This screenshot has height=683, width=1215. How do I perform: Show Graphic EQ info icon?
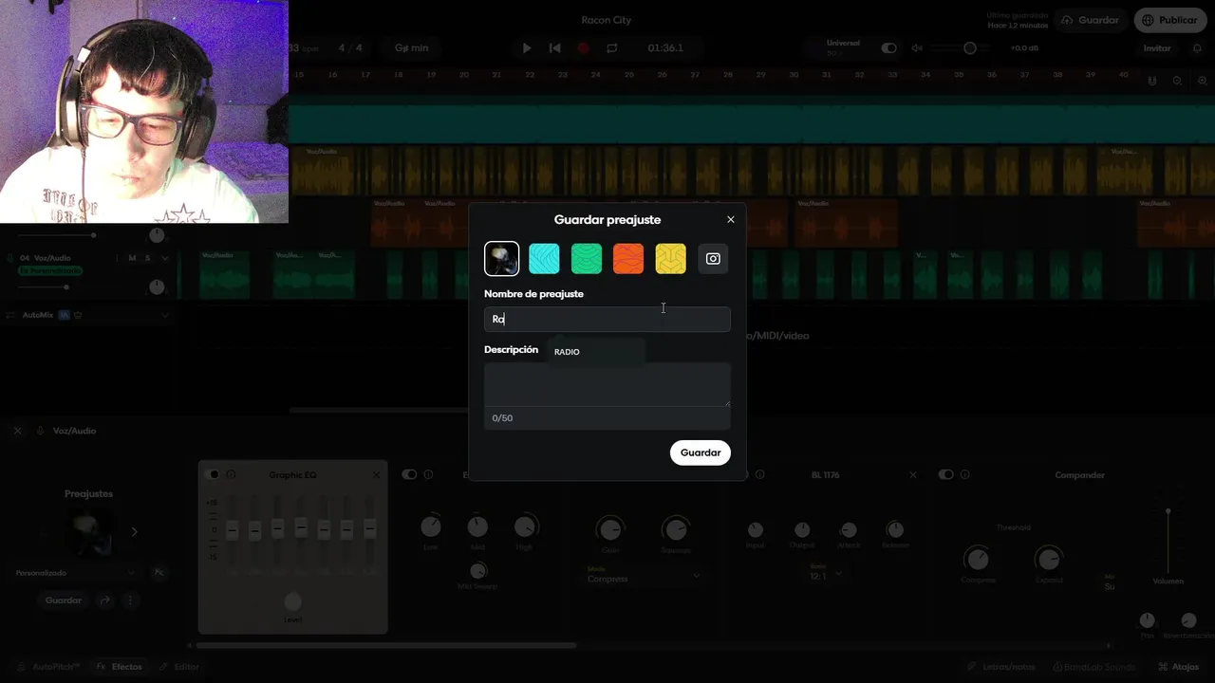click(x=231, y=474)
